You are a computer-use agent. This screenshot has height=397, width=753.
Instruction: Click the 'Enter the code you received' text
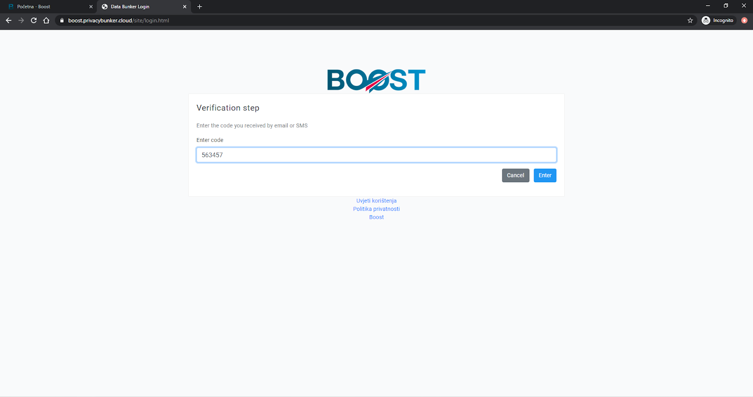pyautogui.click(x=252, y=125)
